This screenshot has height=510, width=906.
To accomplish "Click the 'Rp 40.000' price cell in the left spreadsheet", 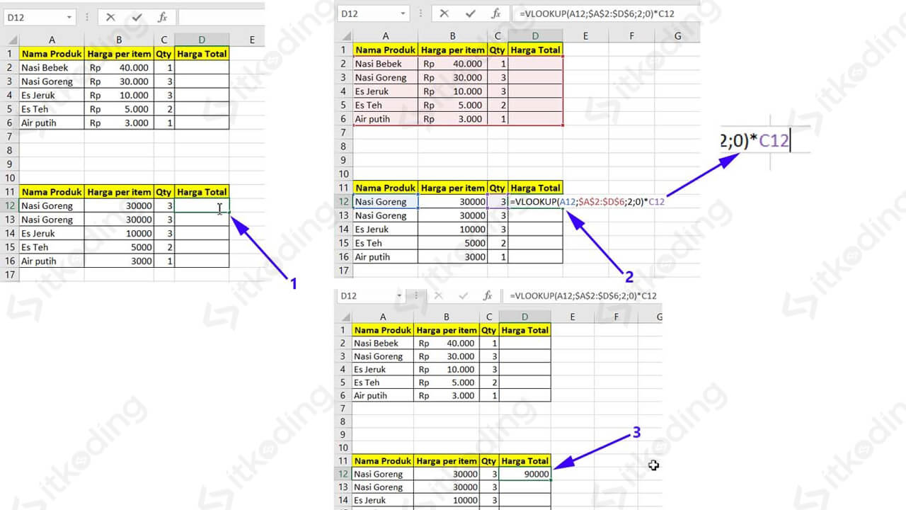I will (x=119, y=67).
